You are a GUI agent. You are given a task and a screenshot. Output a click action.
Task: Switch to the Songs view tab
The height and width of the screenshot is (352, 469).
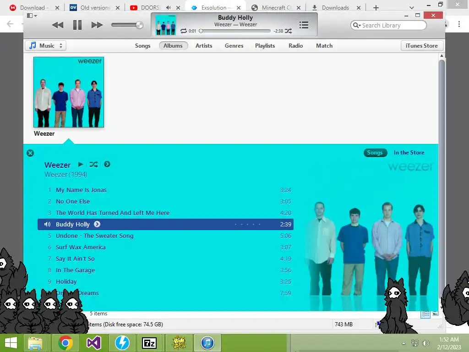(142, 46)
